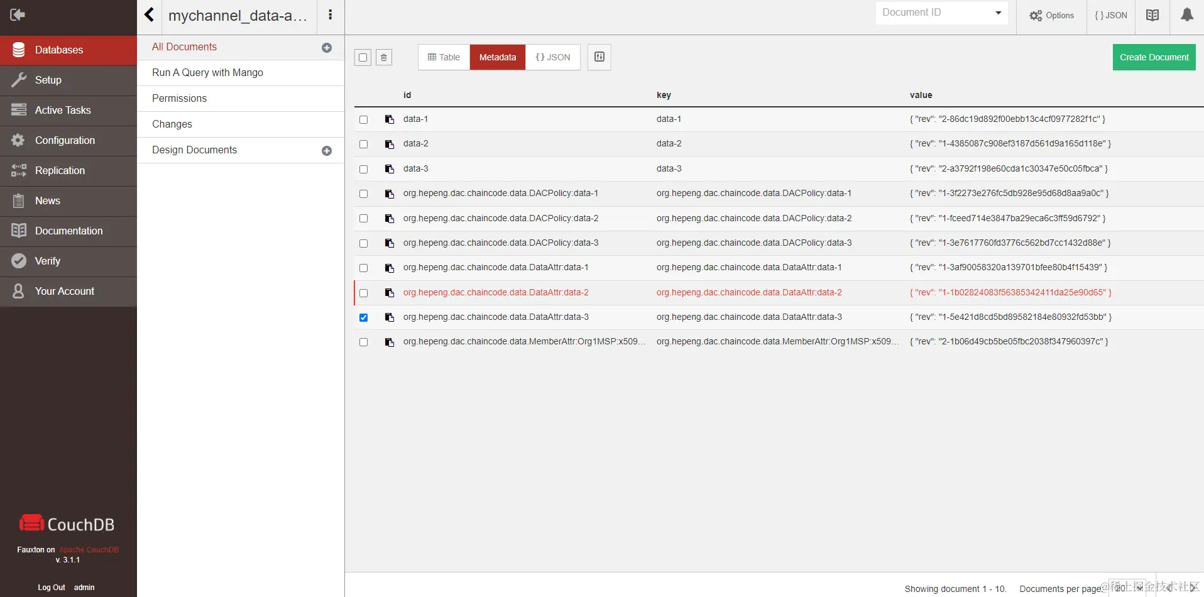
Task: Check the DataAttr:data-2 row checkbox
Action: coord(363,293)
